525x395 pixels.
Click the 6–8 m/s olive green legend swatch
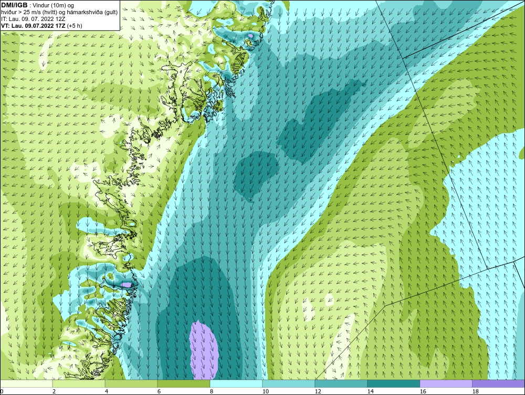[x=184, y=383]
